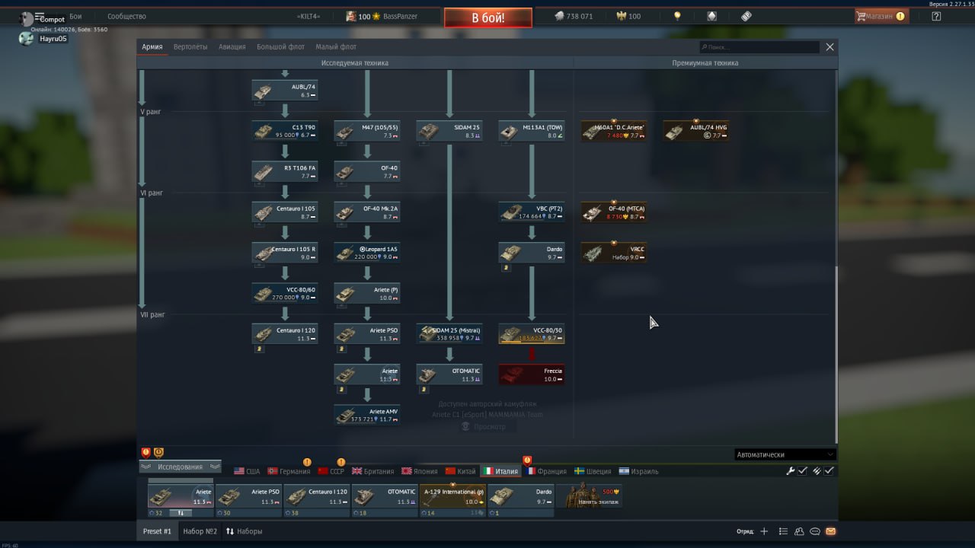Open the contacts list icon

tap(799, 531)
